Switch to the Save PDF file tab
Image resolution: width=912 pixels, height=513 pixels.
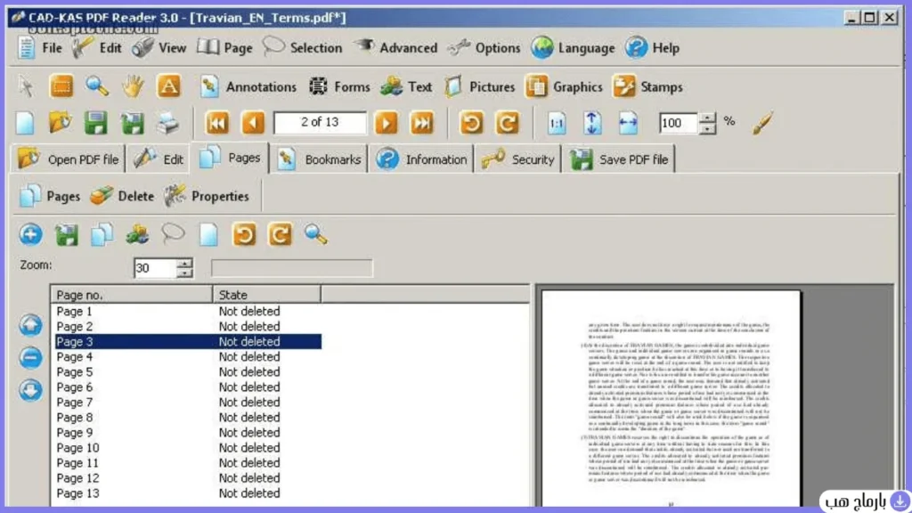coord(619,159)
